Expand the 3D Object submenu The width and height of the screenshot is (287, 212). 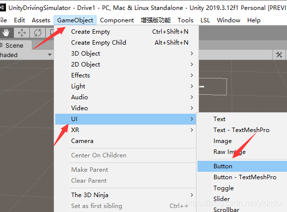(x=125, y=54)
